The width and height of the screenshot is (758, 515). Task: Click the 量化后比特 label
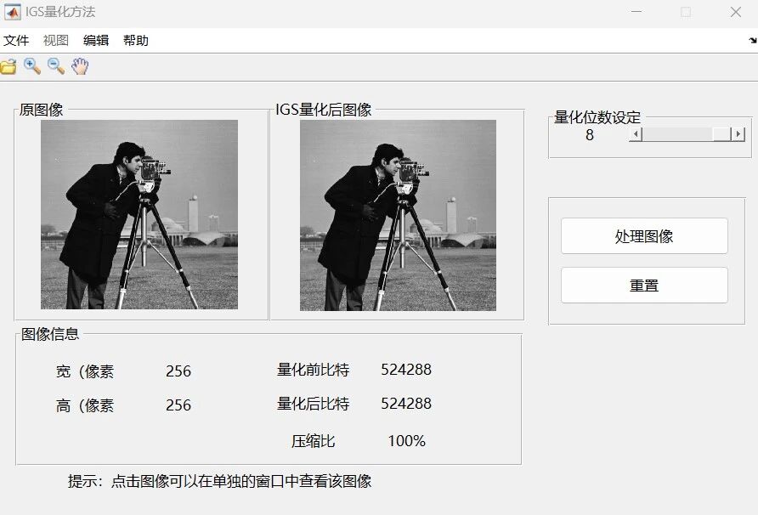313,404
